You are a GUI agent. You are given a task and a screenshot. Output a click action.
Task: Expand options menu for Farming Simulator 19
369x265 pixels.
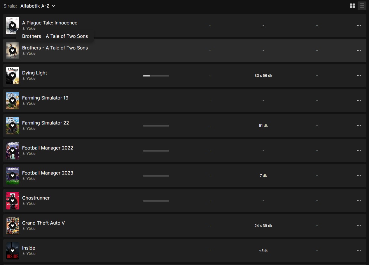359,101
